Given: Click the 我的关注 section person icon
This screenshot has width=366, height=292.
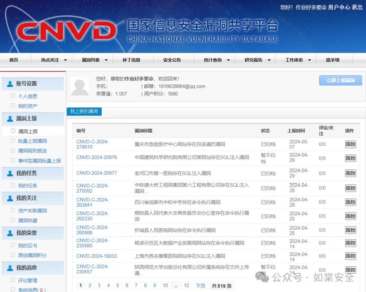Looking at the screenshot, I should tap(10, 198).
